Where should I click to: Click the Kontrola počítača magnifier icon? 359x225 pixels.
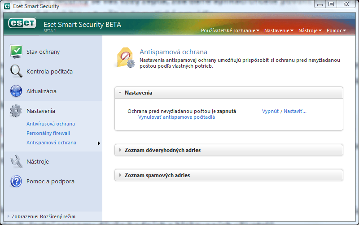16,71
